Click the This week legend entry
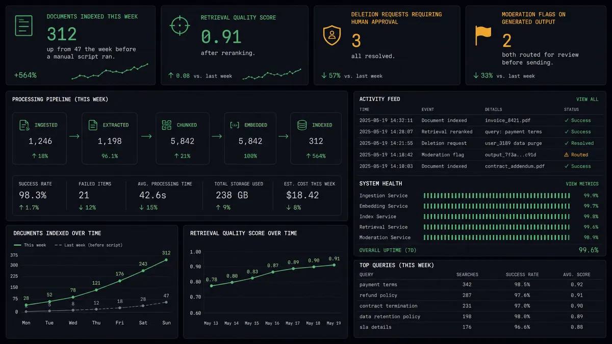612x344 pixels. tap(30, 245)
